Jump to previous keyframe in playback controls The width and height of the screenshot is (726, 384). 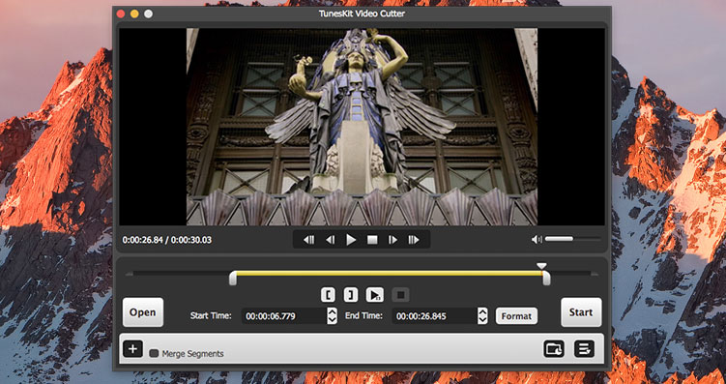click(x=308, y=240)
